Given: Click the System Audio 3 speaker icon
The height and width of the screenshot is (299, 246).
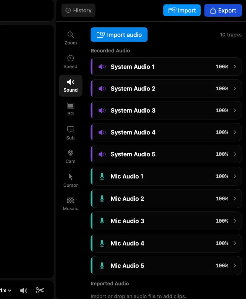Looking at the screenshot, I should 102,110.
